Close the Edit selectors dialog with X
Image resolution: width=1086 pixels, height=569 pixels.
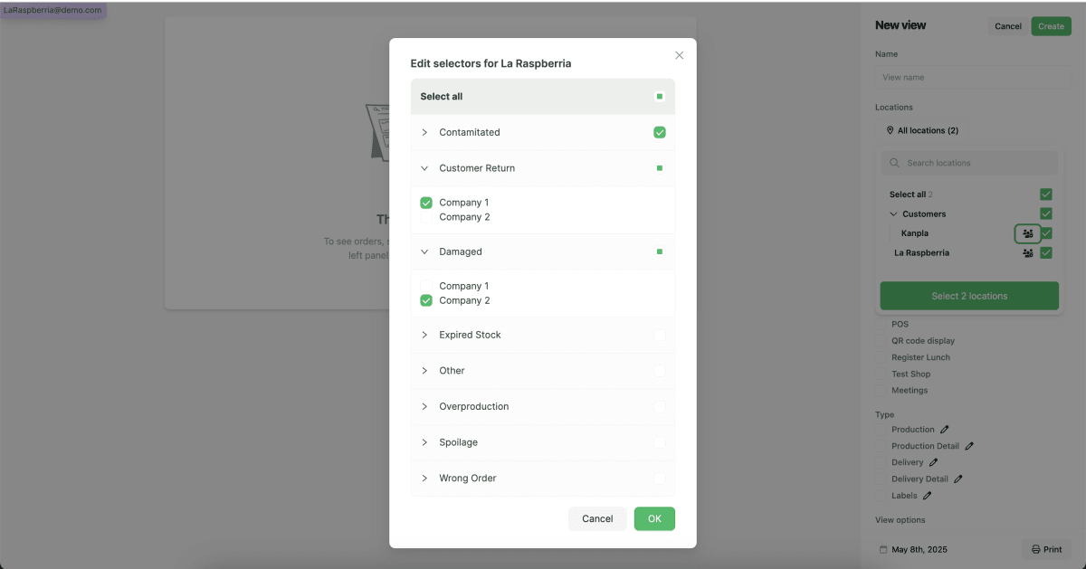point(680,55)
